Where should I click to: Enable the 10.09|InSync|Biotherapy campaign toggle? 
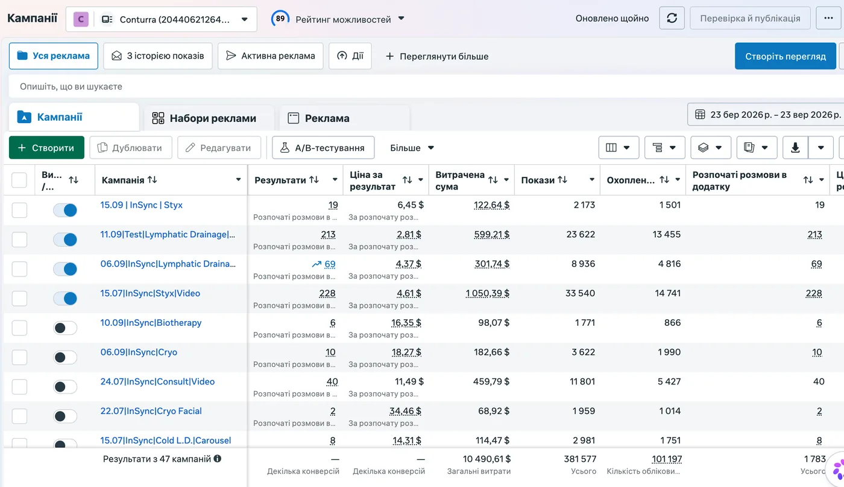(x=65, y=328)
